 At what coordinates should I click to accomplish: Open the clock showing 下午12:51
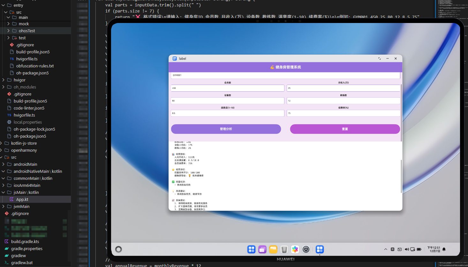[434, 249]
